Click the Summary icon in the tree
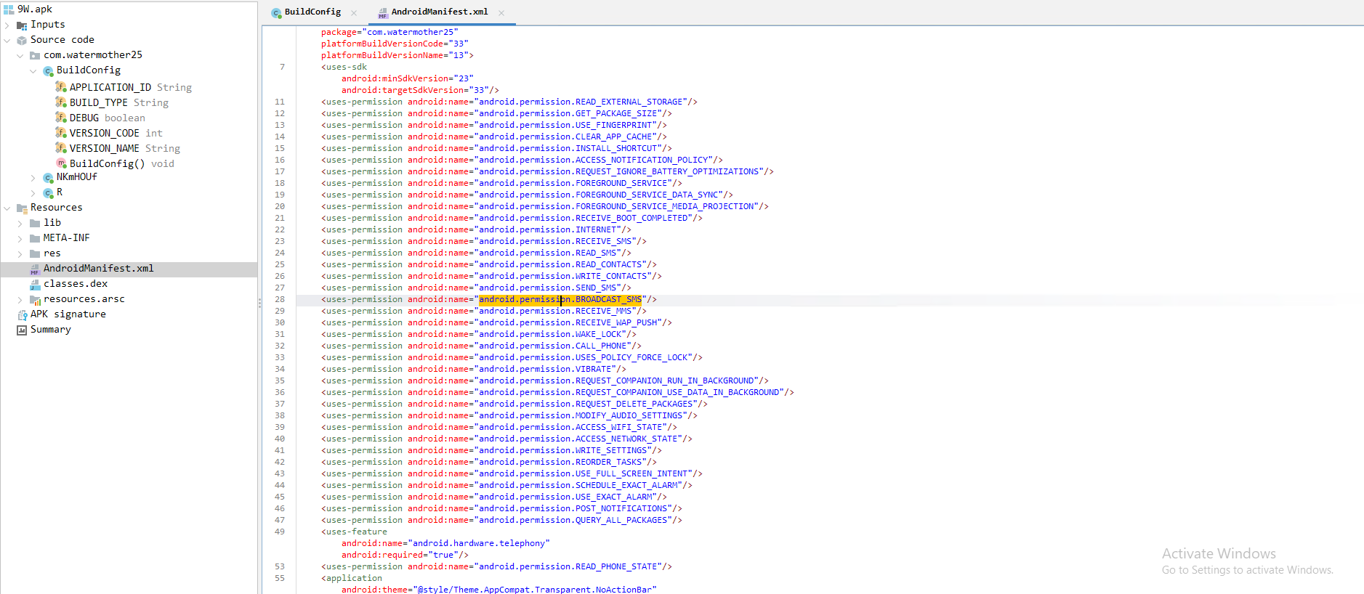The width and height of the screenshot is (1364, 594). pyautogui.click(x=22, y=330)
